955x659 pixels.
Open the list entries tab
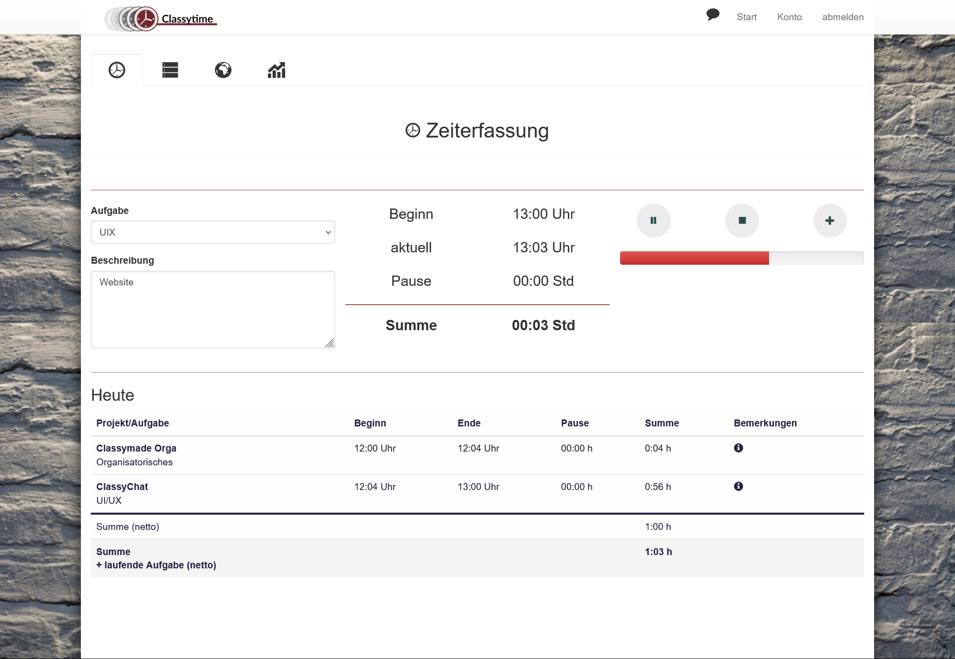[x=170, y=70]
